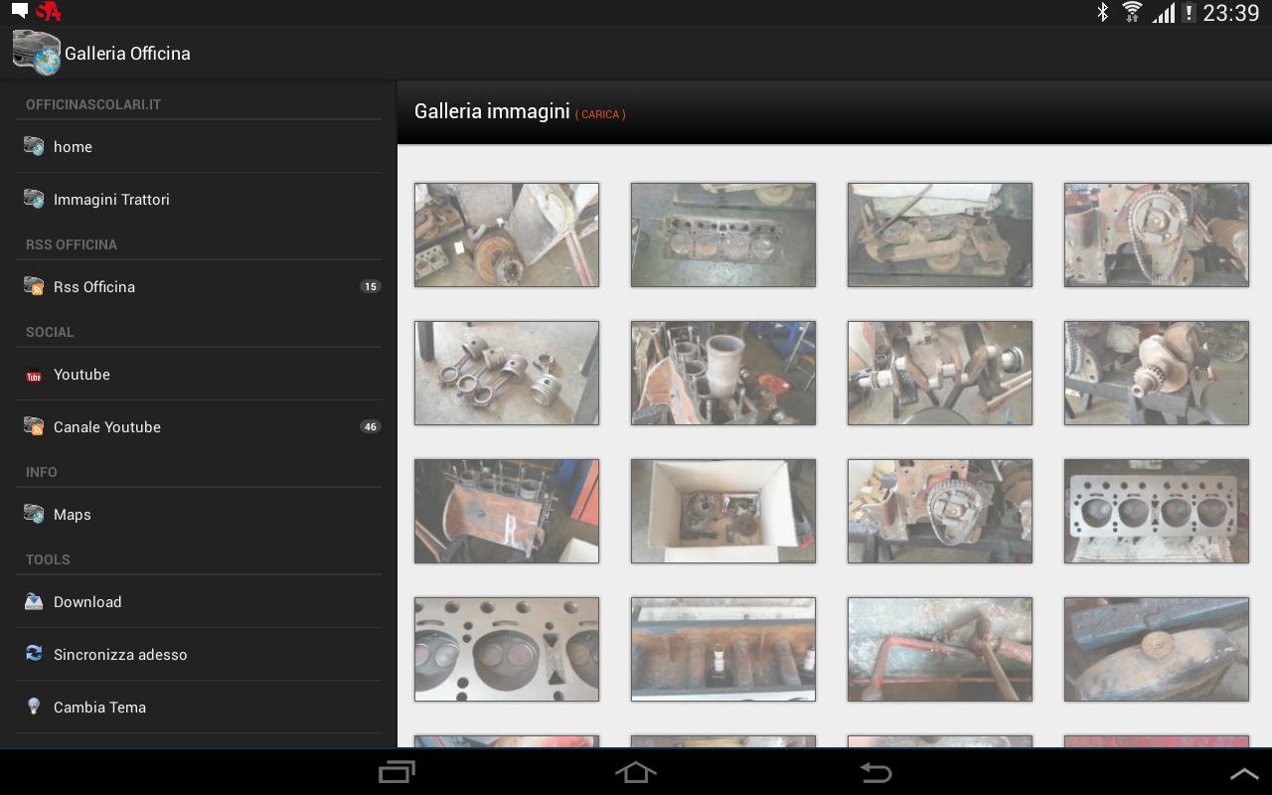Screen dimensions: 1272x795
Task: Open the brake drum and radiator thumbnail
Action: click(x=507, y=235)
